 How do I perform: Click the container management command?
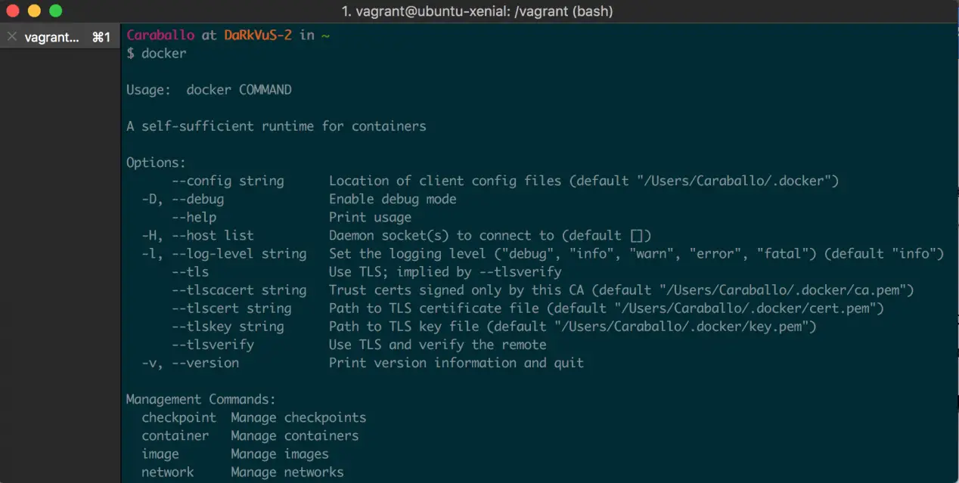175,435
